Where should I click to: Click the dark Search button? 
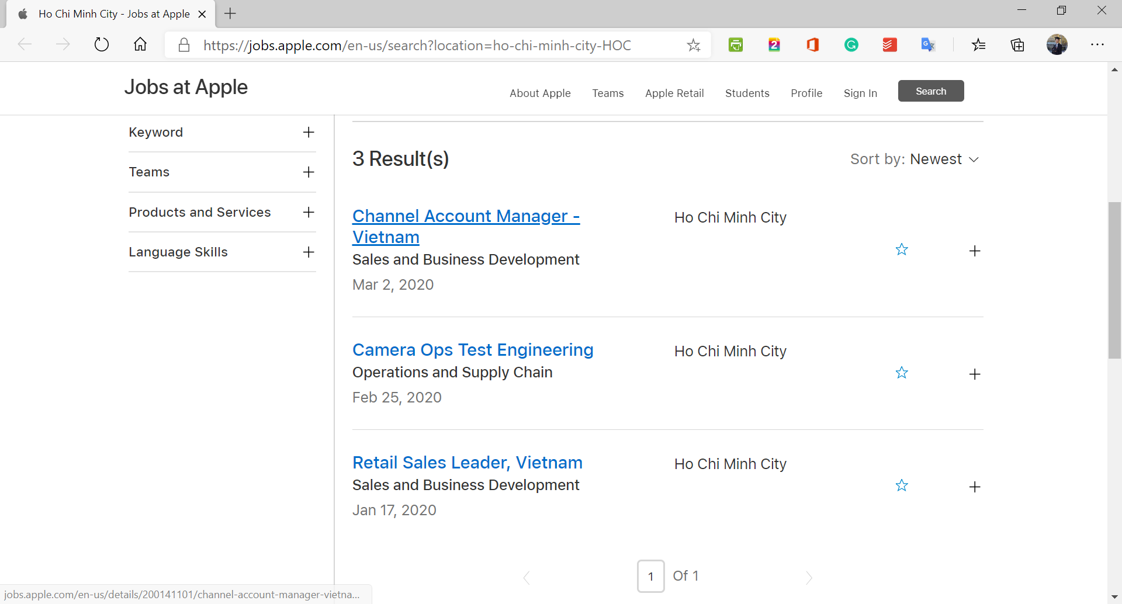coord(931,91)
